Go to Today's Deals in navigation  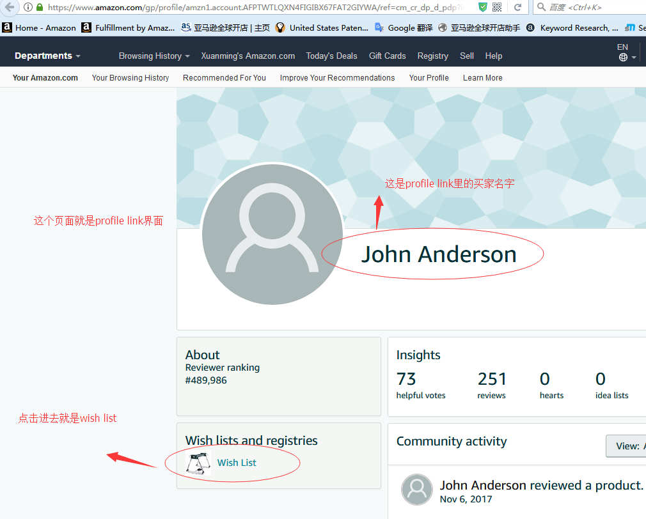point(331,56)
